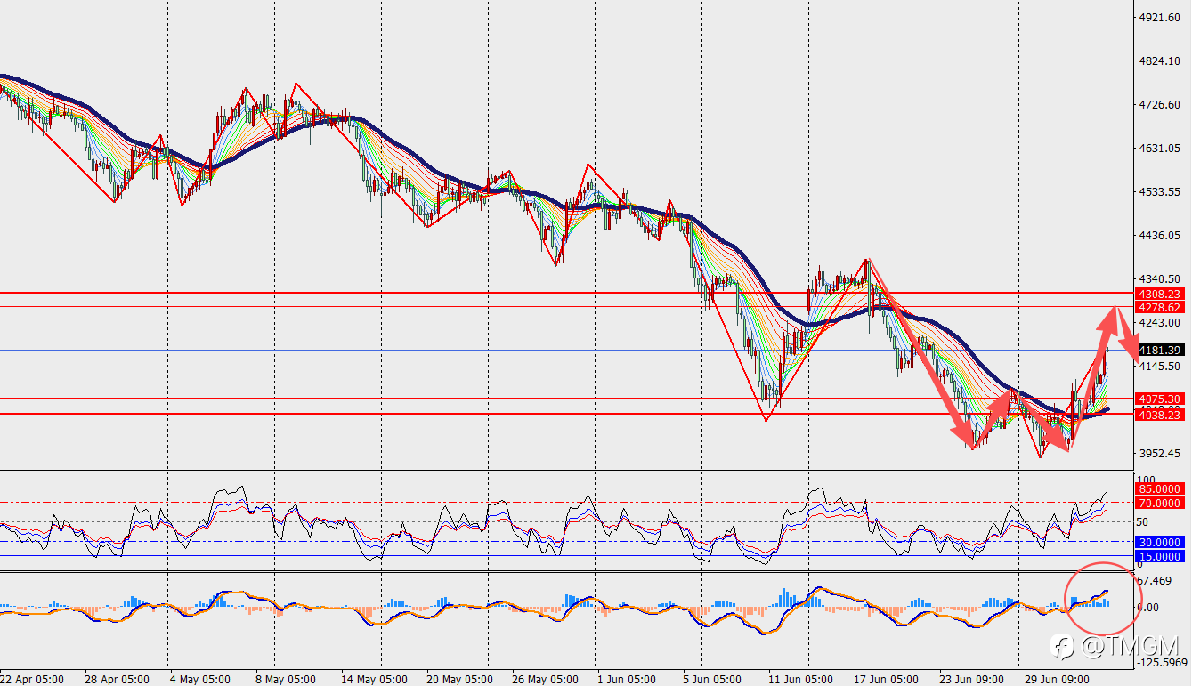The image size is (1192, 686).
Task: Click the red 4308.23 level tag
Action: pos(1160,294)
